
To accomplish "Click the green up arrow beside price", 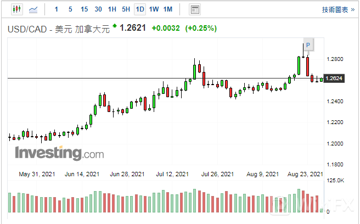I will [114, 26].
